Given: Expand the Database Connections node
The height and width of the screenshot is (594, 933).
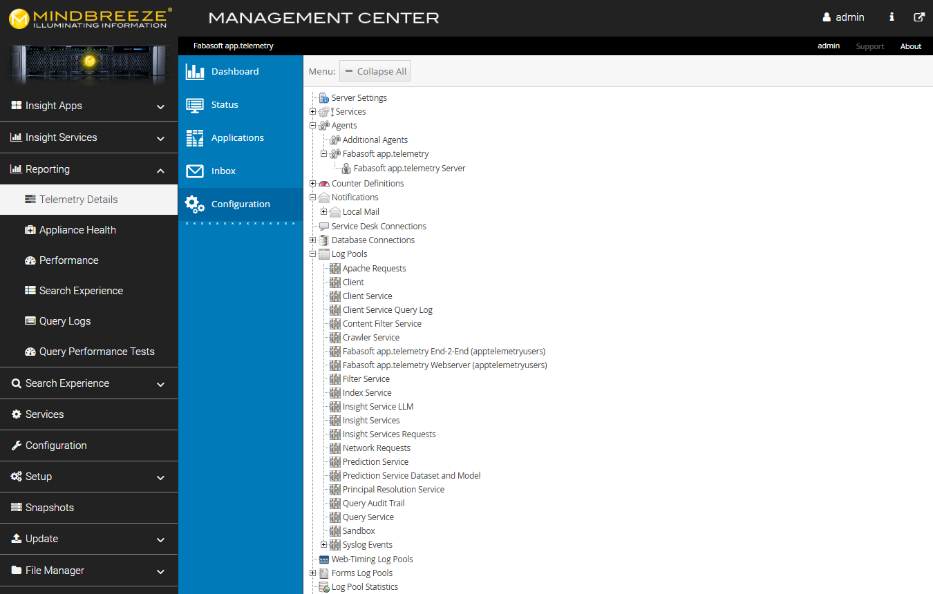Looking at the screenshot, I should point(313,240).
